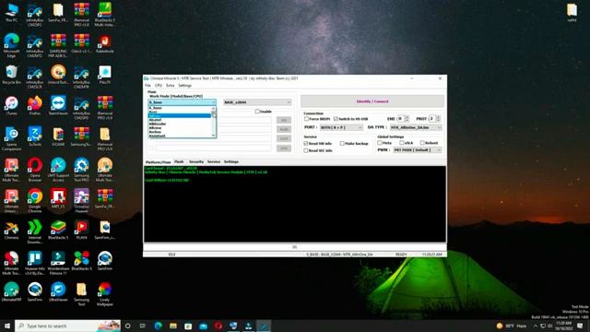
Task: Enable the vSLA checkbox
Action: (402, 143)
